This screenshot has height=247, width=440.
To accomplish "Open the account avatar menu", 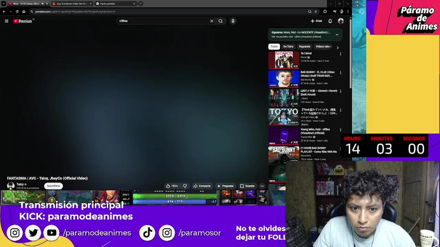I will pyautogui.click(x=341, y=21).
